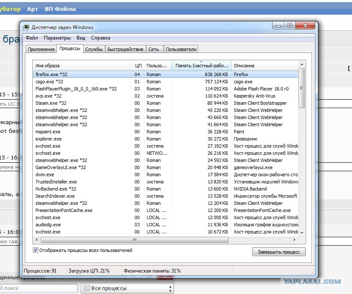Click the window resize grip in status bar
Image resolution: width=352 pixels, height=294 pixels.
pyautogui.click(x=312, y=273)
